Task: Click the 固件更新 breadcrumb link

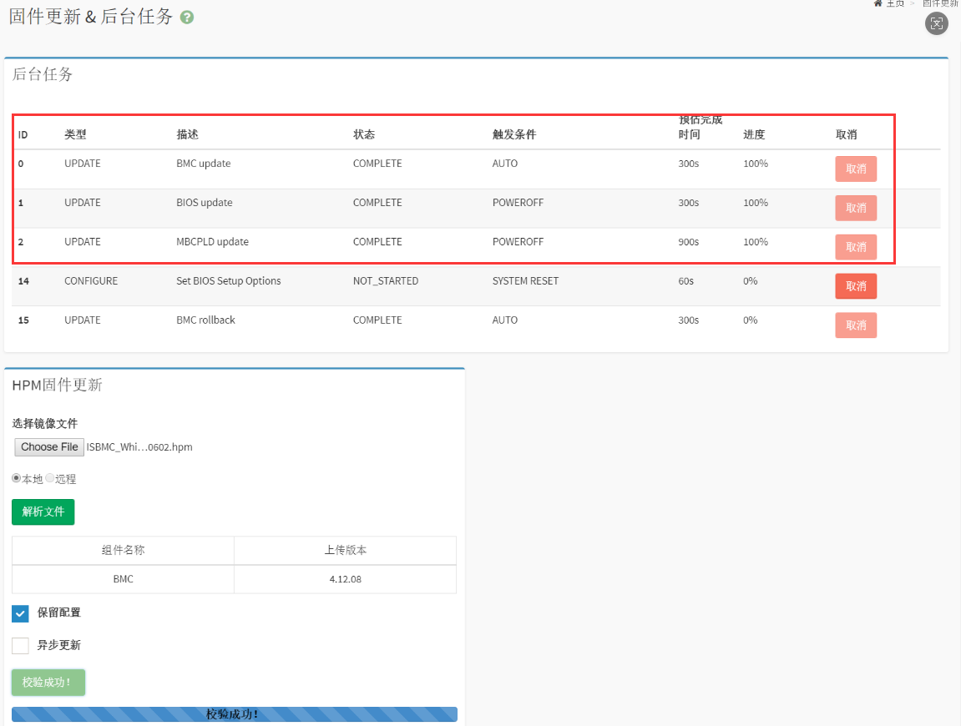Action: tap(941, 3)
